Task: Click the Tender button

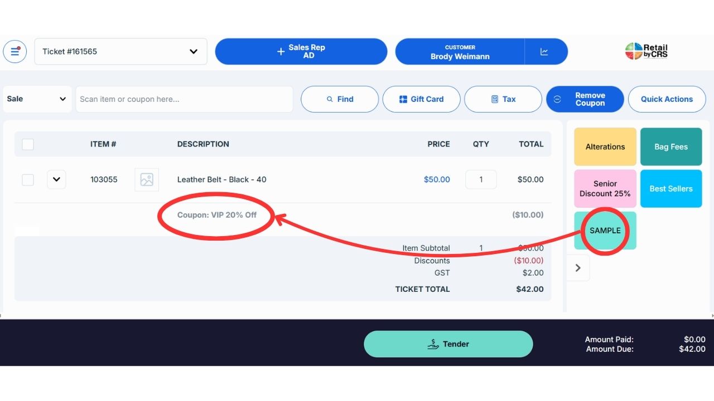Action: click(448, 344)
